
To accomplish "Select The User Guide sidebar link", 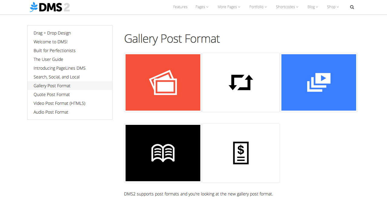I will tap(48, 59).
